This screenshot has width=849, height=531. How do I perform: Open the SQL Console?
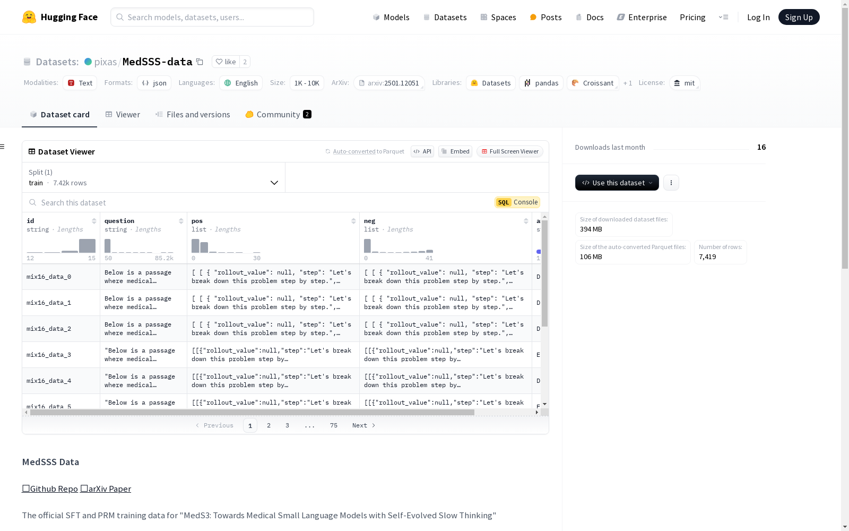coord(517,202)
